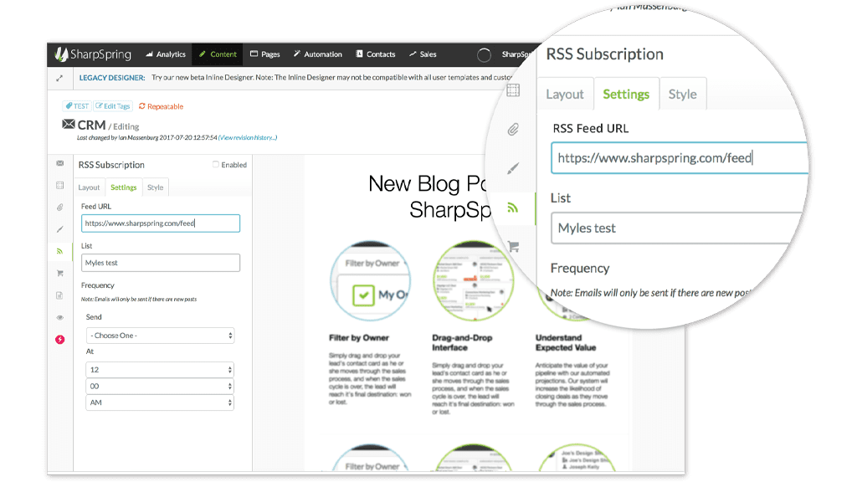The image size is (857, 482).
Task: Open the Sales menu
Action: coord(423,54)
